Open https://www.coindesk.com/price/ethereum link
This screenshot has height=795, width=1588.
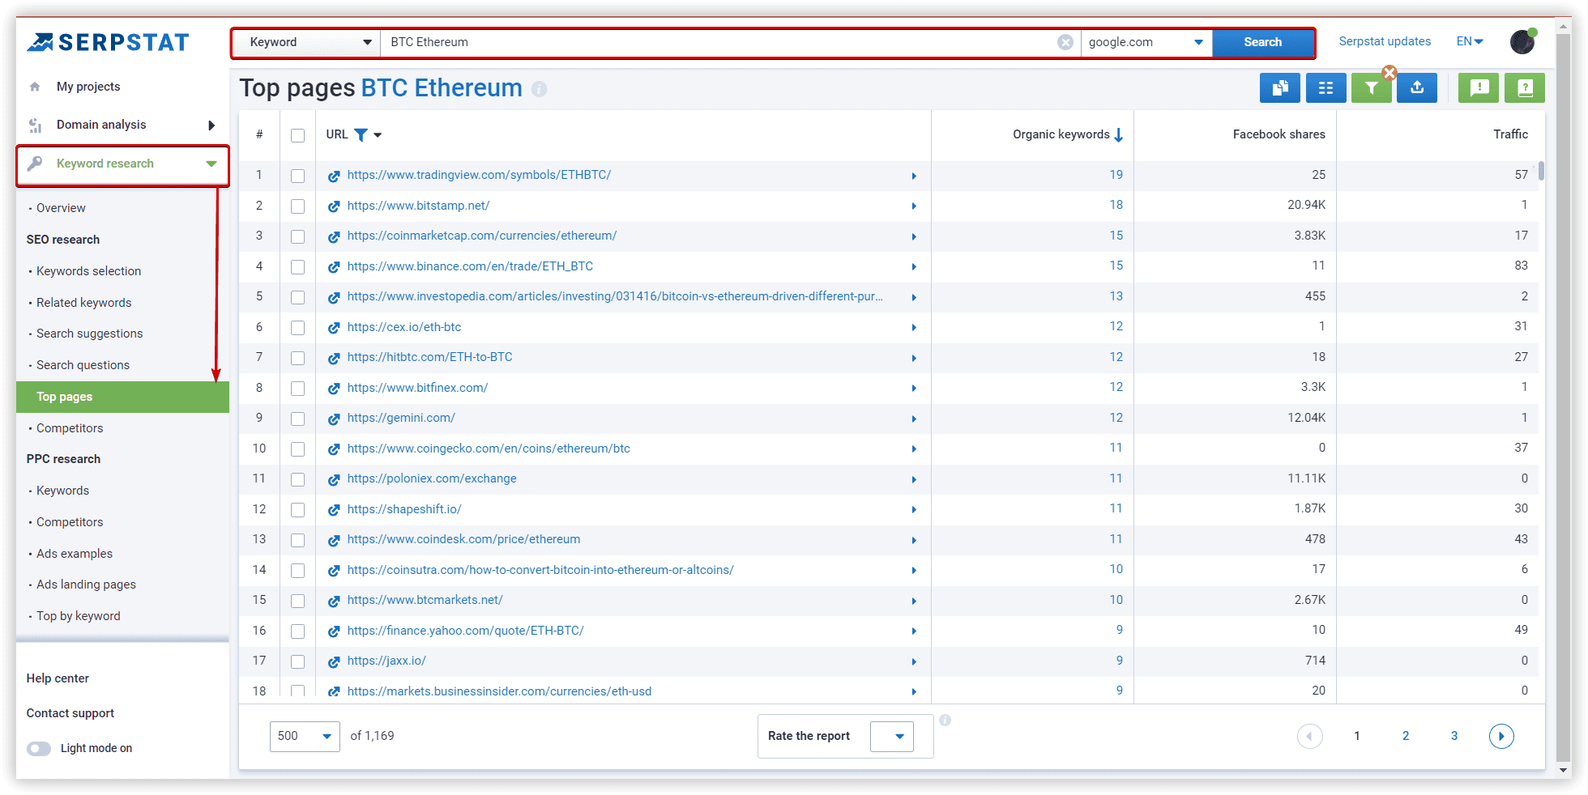click(463, 539)
